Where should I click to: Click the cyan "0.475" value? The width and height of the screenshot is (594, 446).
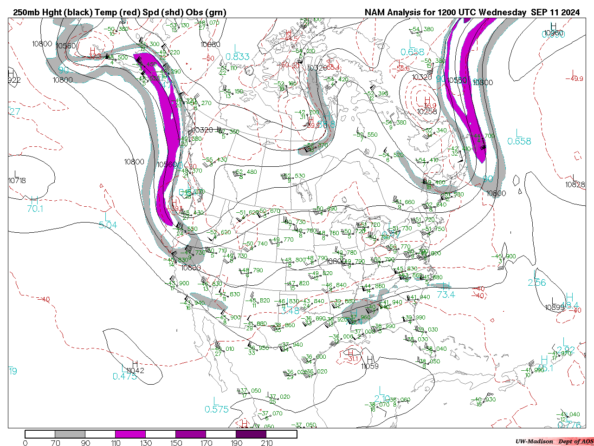point(125,376)
